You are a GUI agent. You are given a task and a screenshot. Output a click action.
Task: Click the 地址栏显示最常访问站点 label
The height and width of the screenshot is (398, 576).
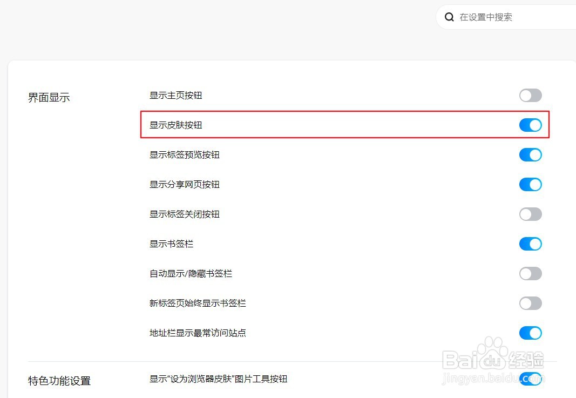pos(198,333)
